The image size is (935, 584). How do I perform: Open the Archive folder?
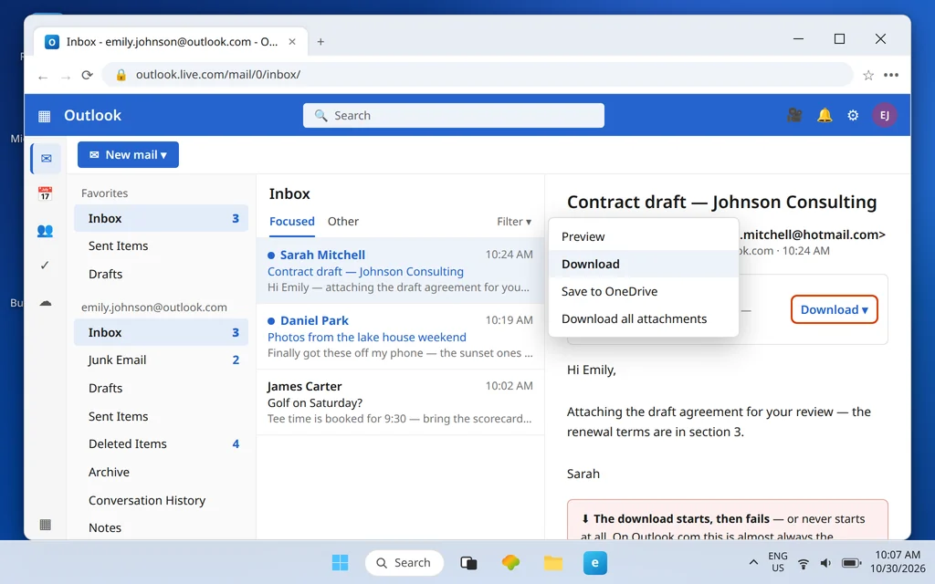(x=161, y=472)
